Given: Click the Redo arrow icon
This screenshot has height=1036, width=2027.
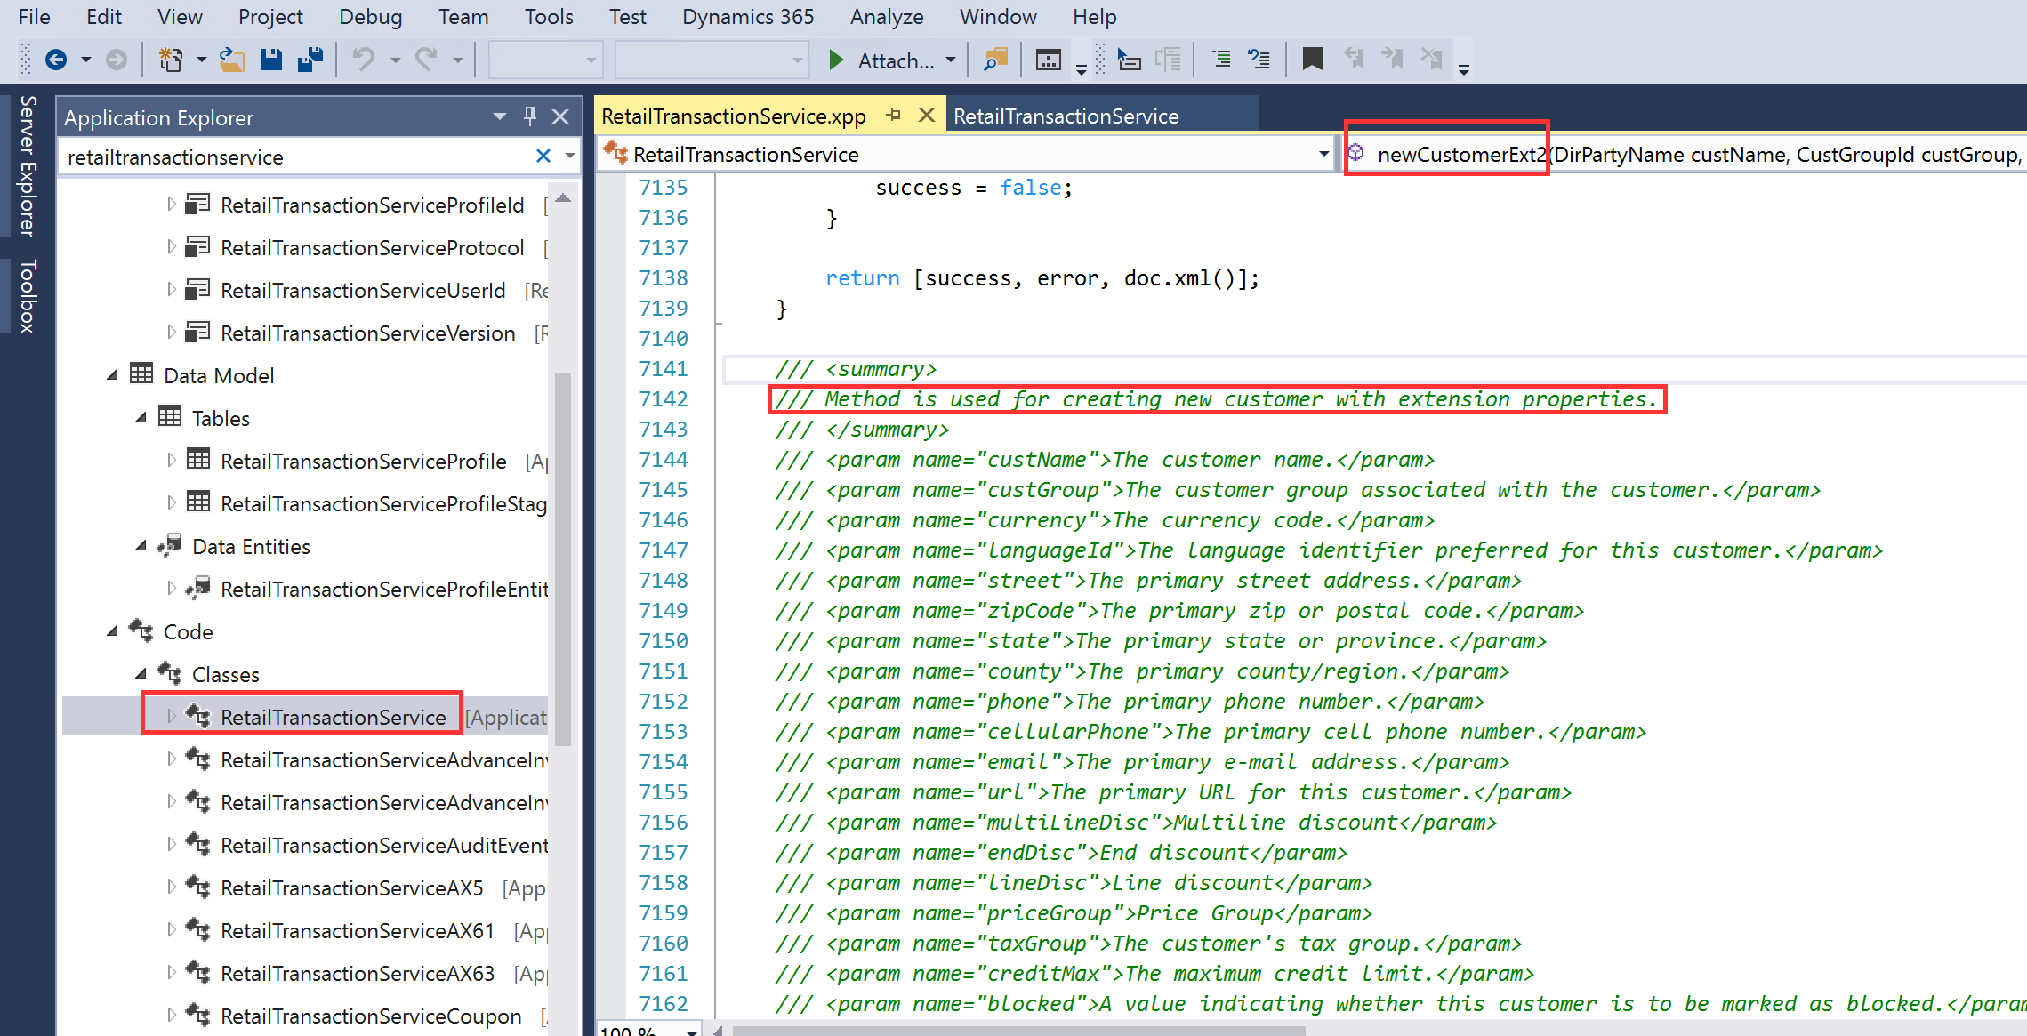Looking at the screenshot, I should 427,60.
